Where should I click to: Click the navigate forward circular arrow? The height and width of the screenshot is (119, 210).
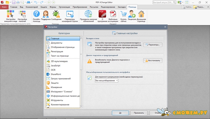(53, 2)
